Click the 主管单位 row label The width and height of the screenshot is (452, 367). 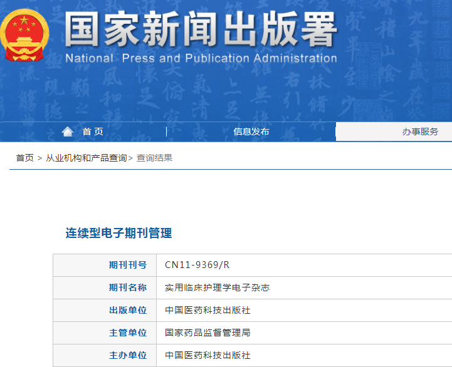tap(128, 333)
